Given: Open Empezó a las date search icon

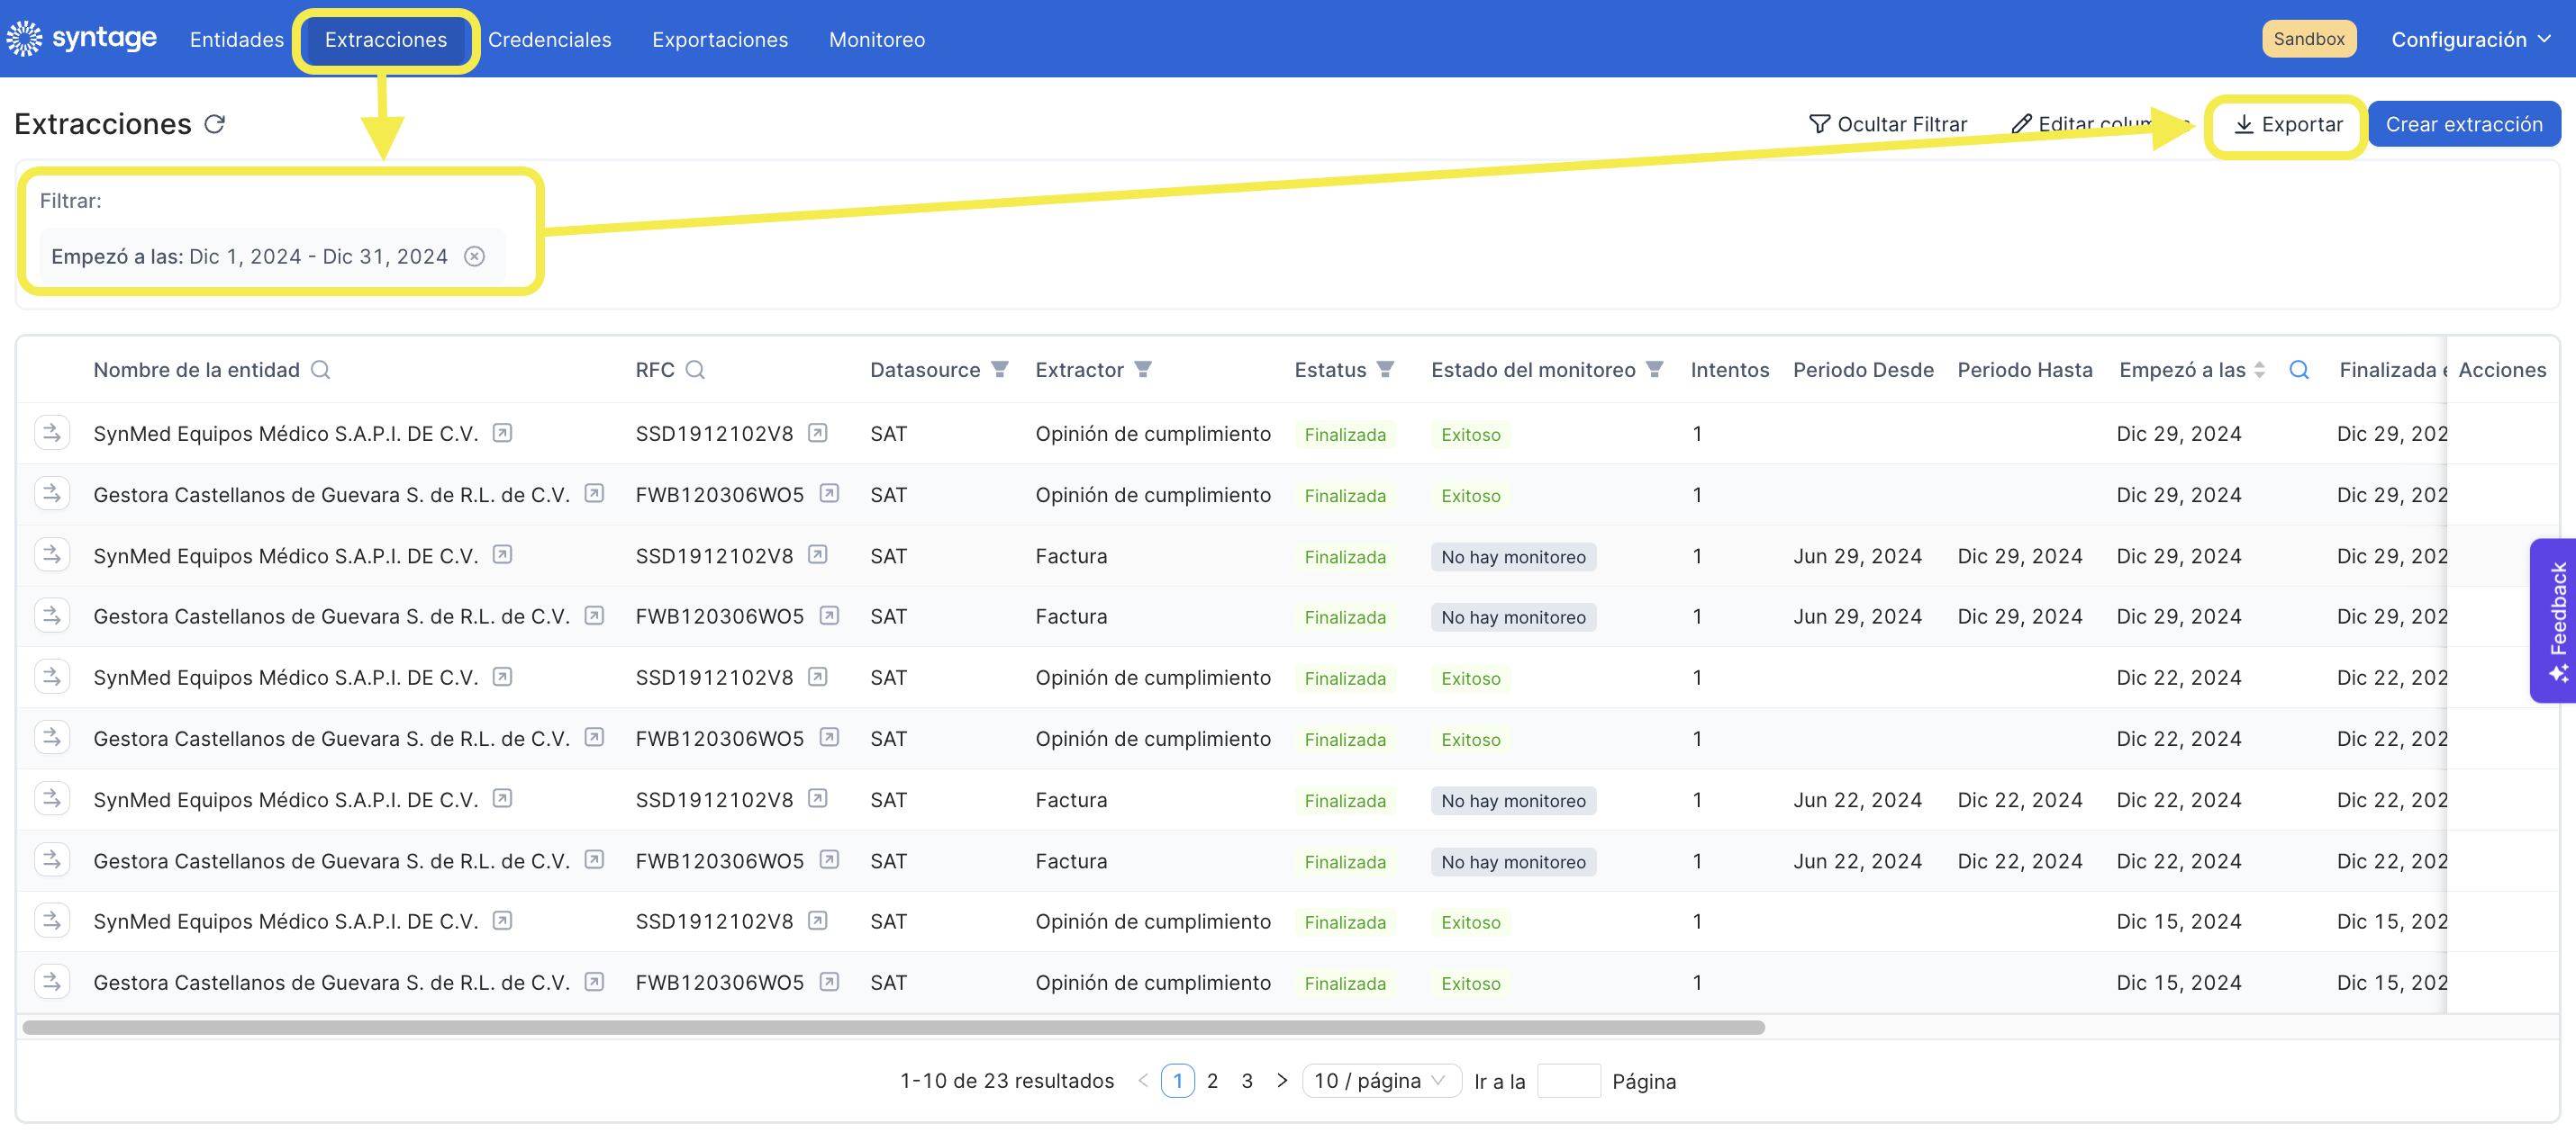Looking at the screenshot, I should point(2299,370).
